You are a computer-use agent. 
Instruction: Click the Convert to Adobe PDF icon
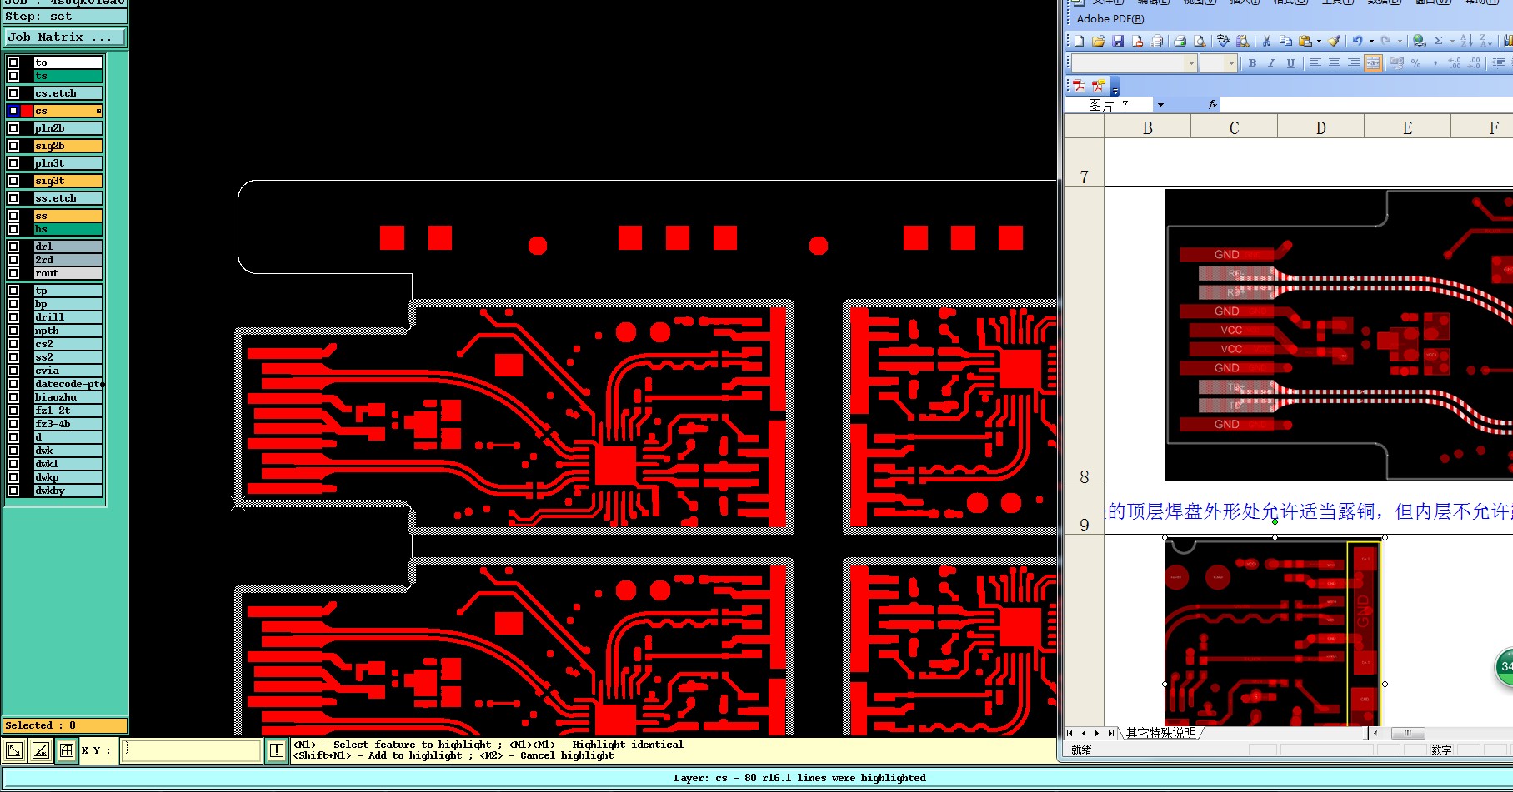pos(1079,86)
